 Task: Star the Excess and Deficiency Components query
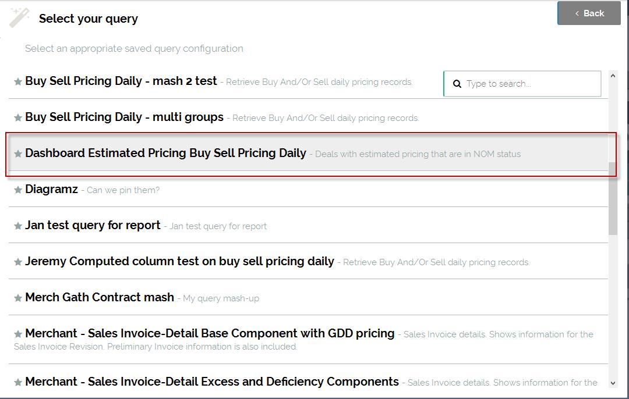coord(18,382)
